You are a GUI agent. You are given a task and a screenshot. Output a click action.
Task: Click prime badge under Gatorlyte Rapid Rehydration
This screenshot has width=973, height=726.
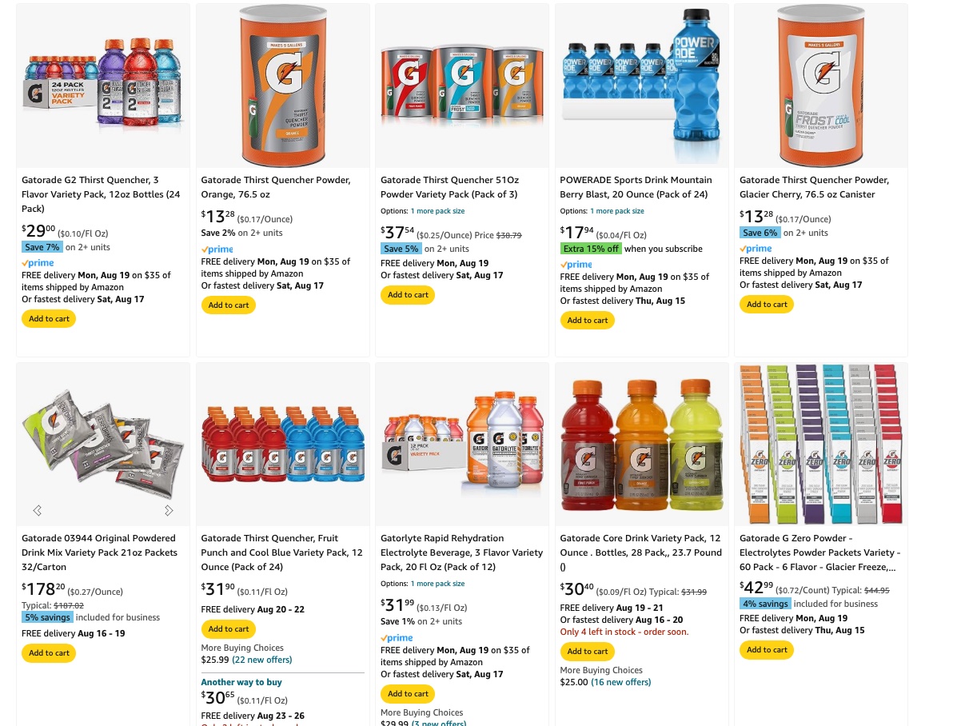click(397, 638)
